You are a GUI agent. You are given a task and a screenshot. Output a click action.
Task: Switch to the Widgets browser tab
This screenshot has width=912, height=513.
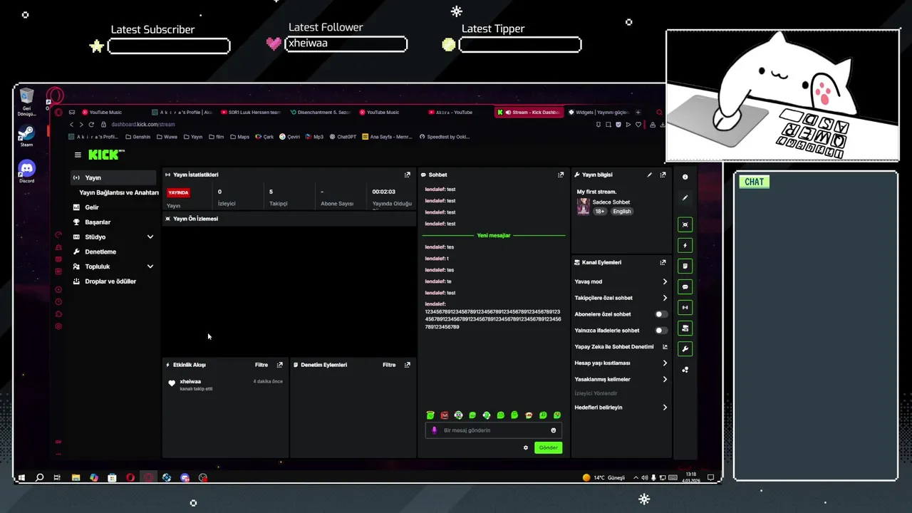pyautogui.click(x=597, y=112)
